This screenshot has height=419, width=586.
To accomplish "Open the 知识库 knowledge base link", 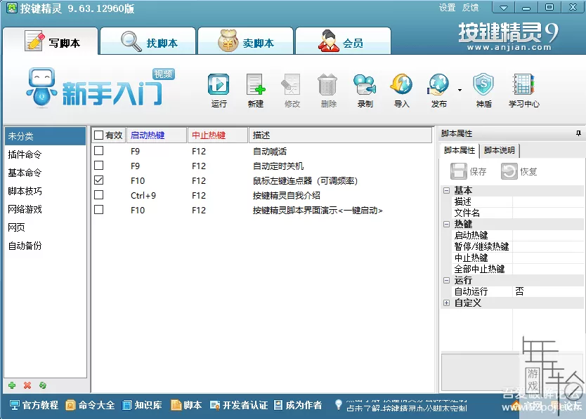I will [142, 405].
